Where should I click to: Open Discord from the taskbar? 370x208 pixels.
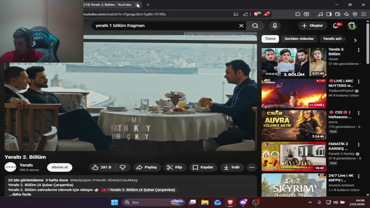[x=243, y=202]
